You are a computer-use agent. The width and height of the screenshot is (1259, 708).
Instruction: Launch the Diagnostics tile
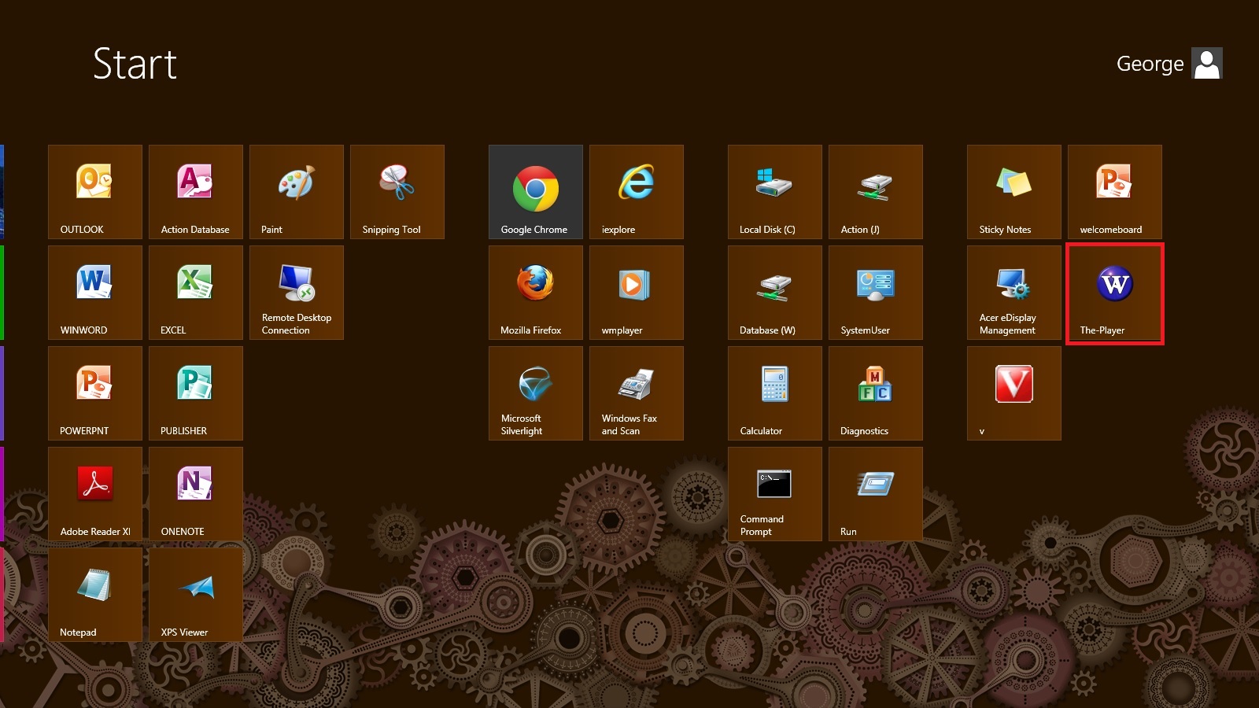(x=876, y=393)
